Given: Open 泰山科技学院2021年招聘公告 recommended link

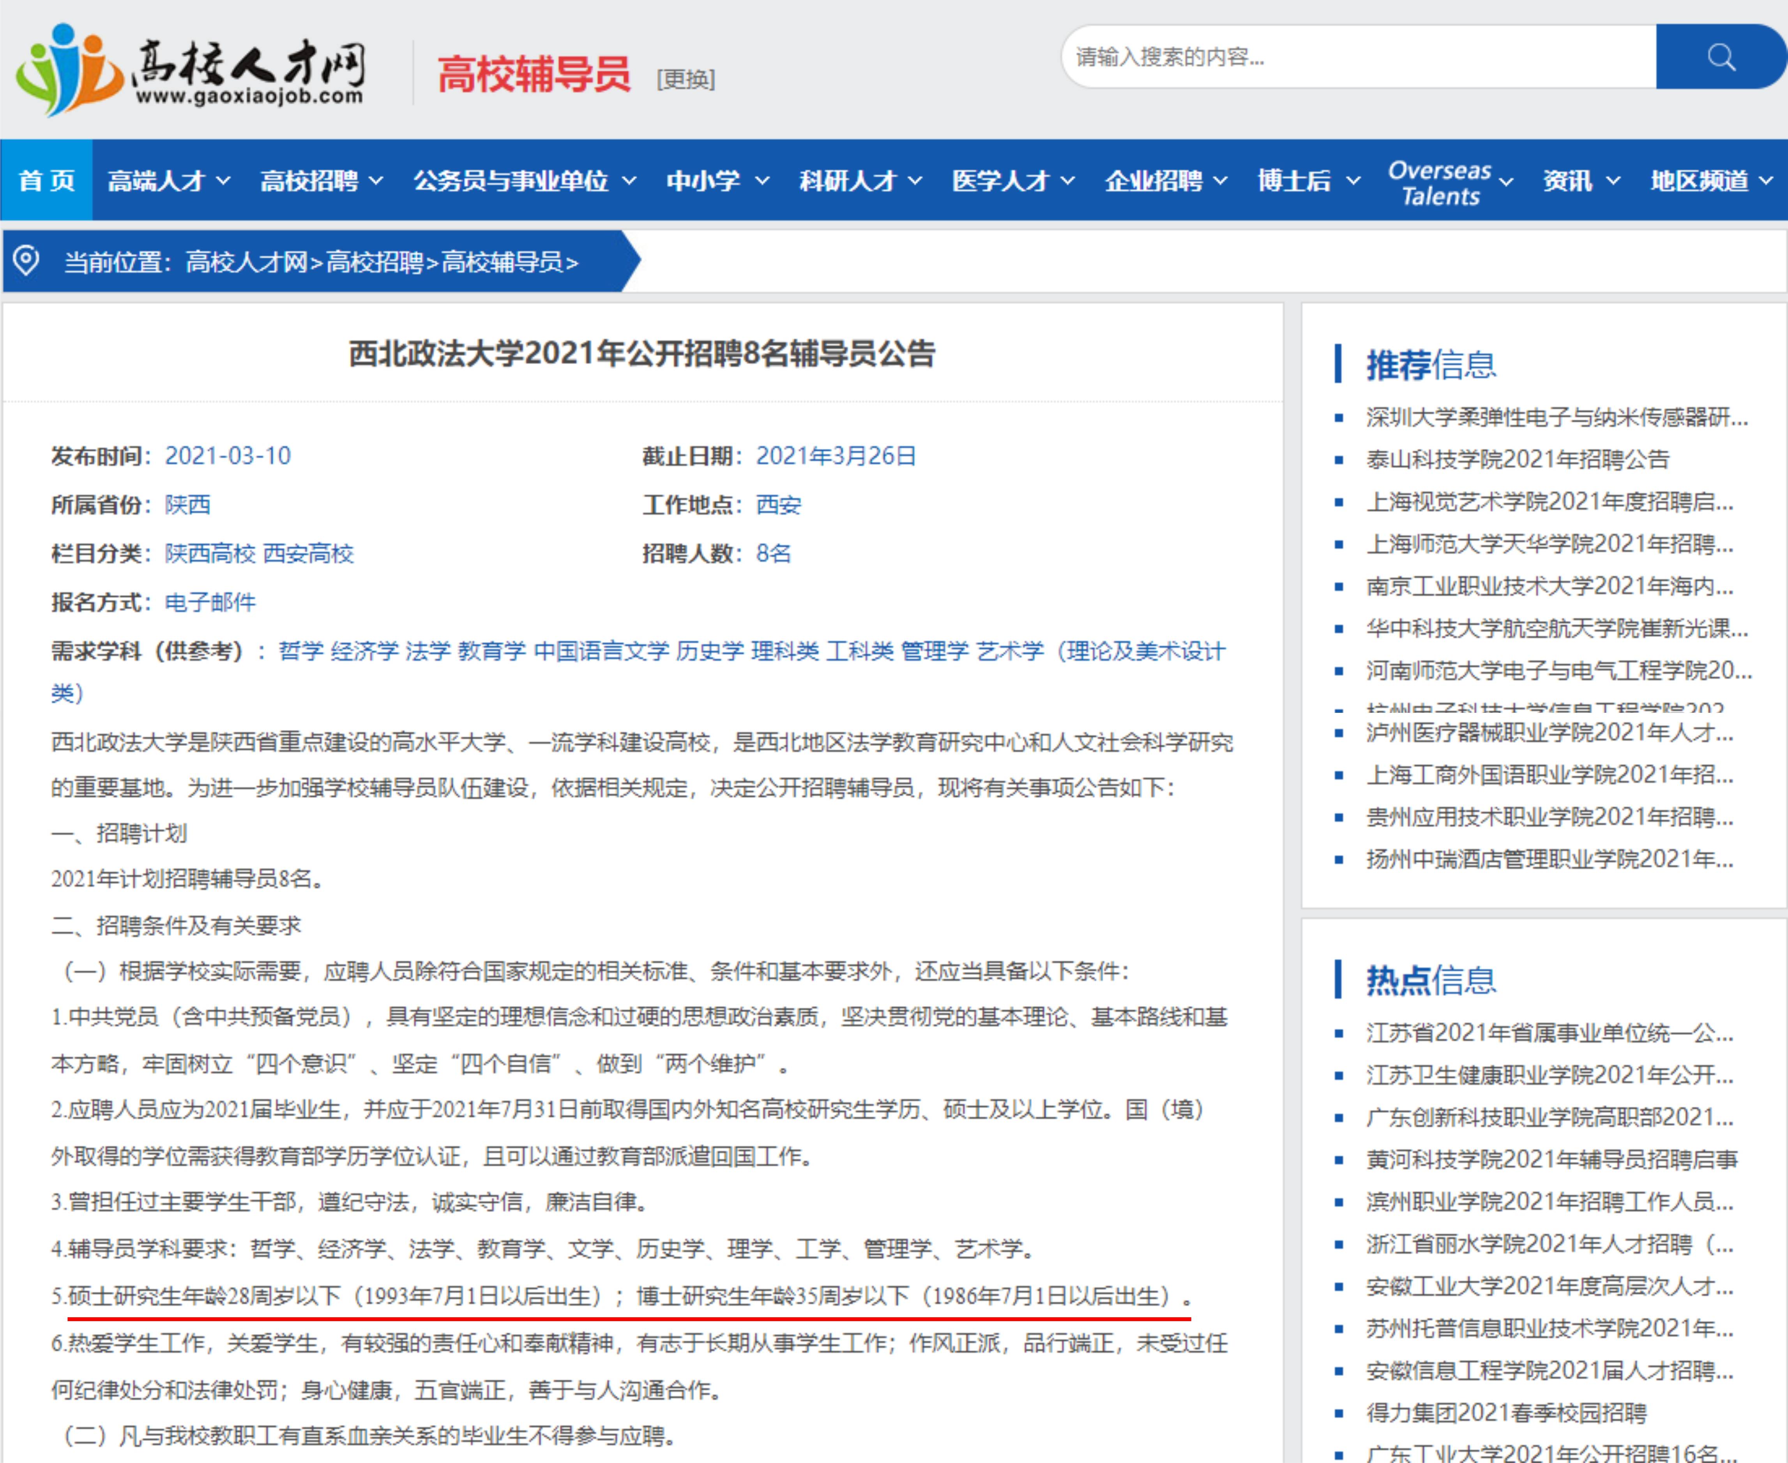Looking at the screenshot, I should [1517, 459].
